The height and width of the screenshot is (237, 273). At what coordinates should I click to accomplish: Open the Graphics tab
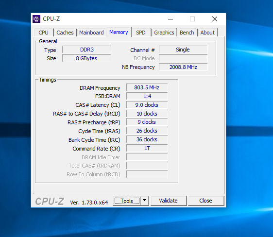[x=164, y=33]
